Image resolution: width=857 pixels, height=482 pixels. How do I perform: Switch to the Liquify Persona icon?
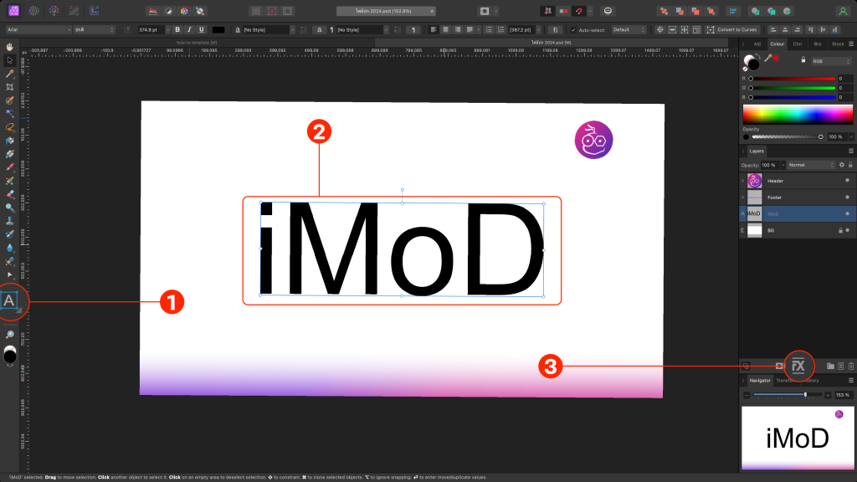click(33, 11)
